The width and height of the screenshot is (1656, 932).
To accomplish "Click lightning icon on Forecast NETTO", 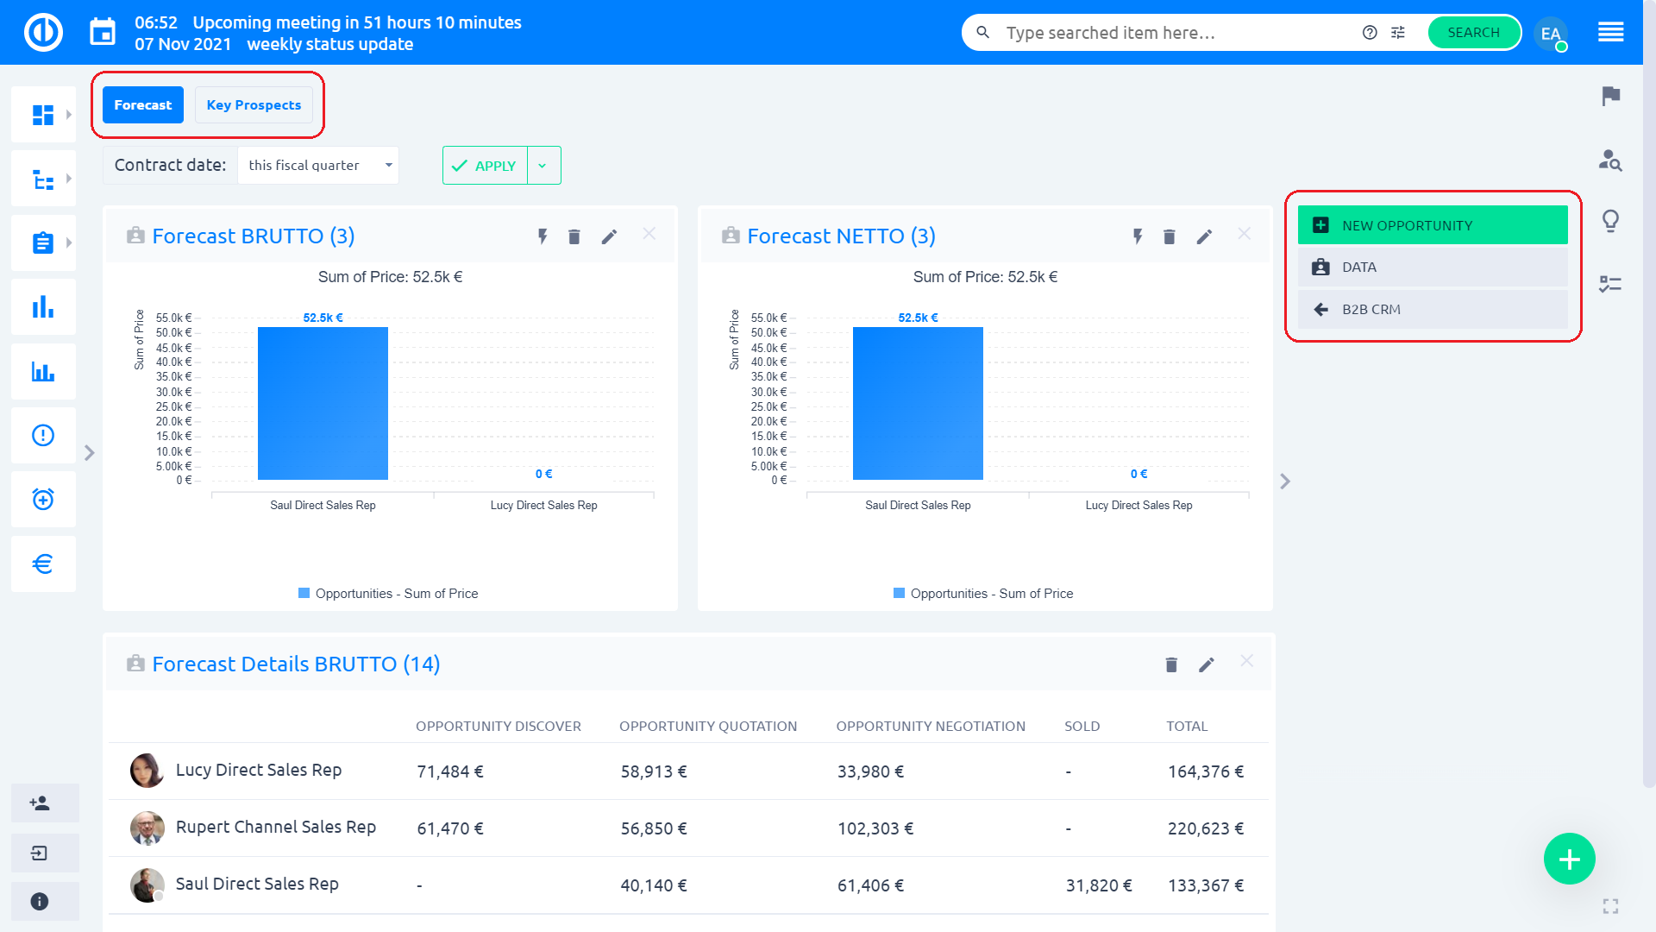I will click(x=1138, y=236).
